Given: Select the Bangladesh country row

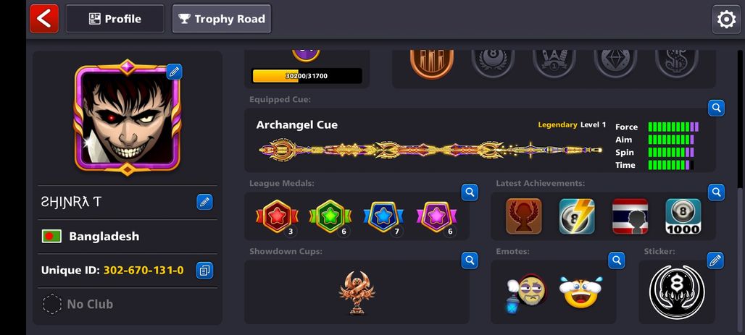Looking at the screenshot, I should (x=128, y=237).
